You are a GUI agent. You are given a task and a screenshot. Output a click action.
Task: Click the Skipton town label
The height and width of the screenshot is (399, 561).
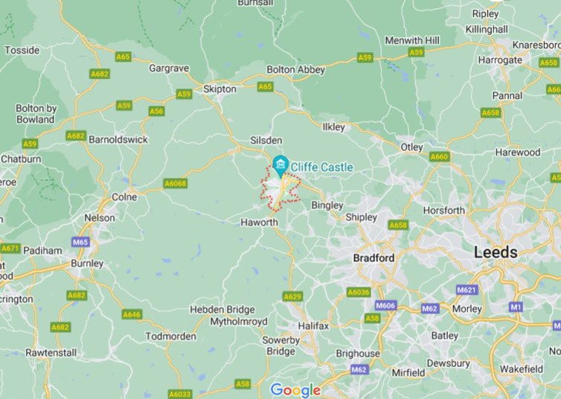click(x=219, y=89)
